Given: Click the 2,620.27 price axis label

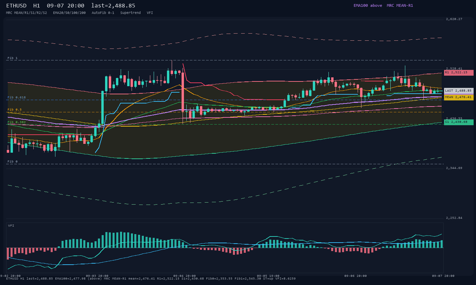Looking at the screenshot, I should pos(454,19).
